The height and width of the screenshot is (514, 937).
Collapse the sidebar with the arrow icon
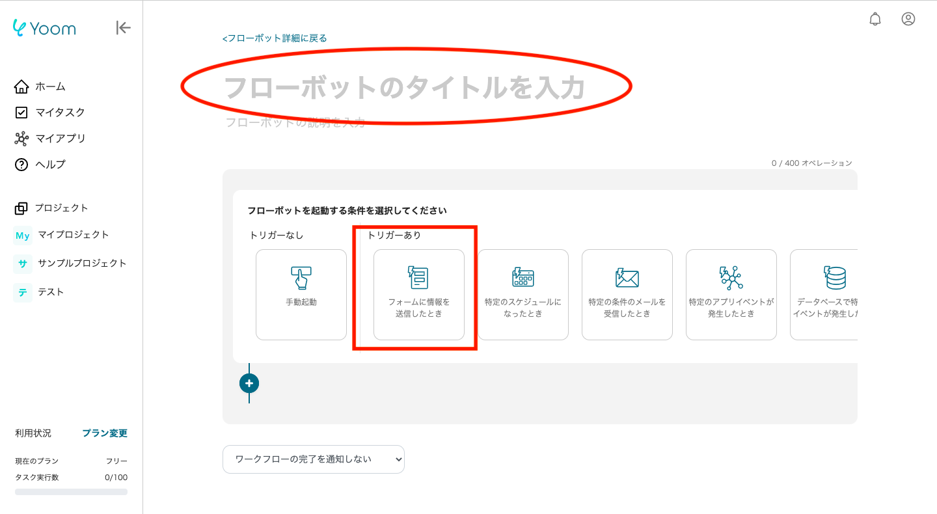pyautogui.click(x=123, y=27)
